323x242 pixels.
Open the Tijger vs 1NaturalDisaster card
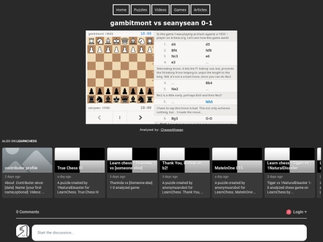pyautogui.click(x=290, y=173)
